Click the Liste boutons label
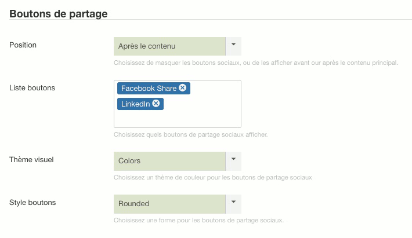The image size is (412, 238). pos(32,87)
